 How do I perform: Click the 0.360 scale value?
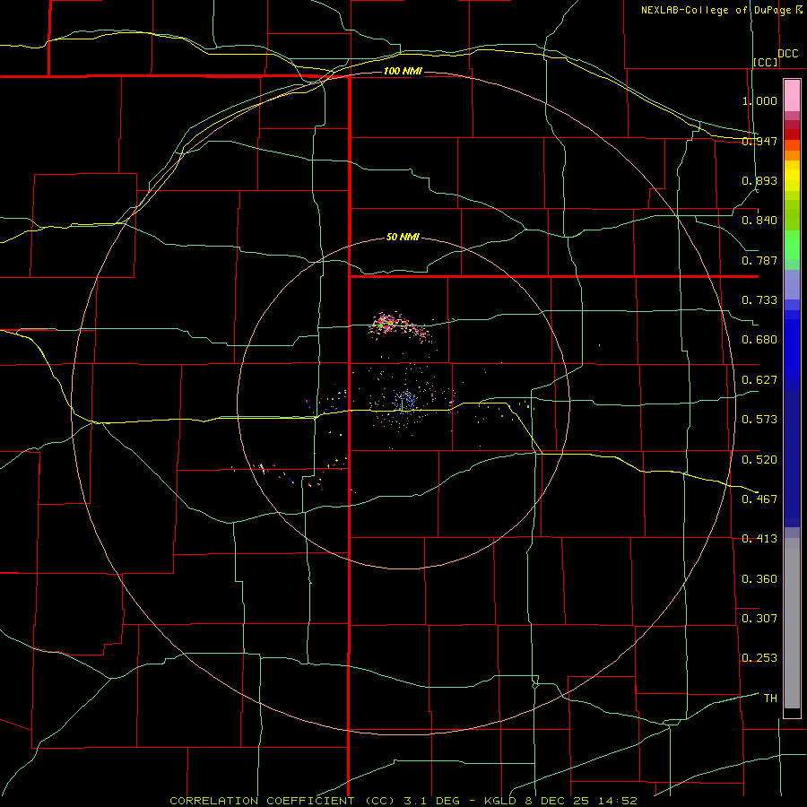point(759,579)
